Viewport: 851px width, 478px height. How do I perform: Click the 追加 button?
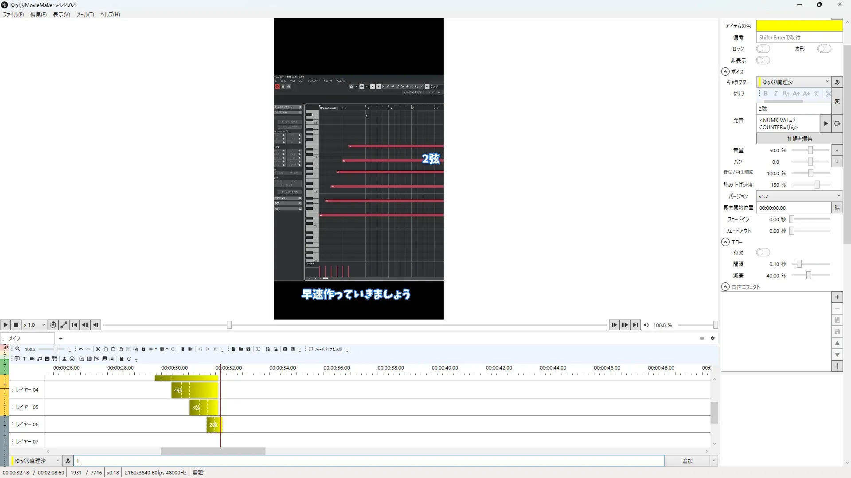click(687, 461)
